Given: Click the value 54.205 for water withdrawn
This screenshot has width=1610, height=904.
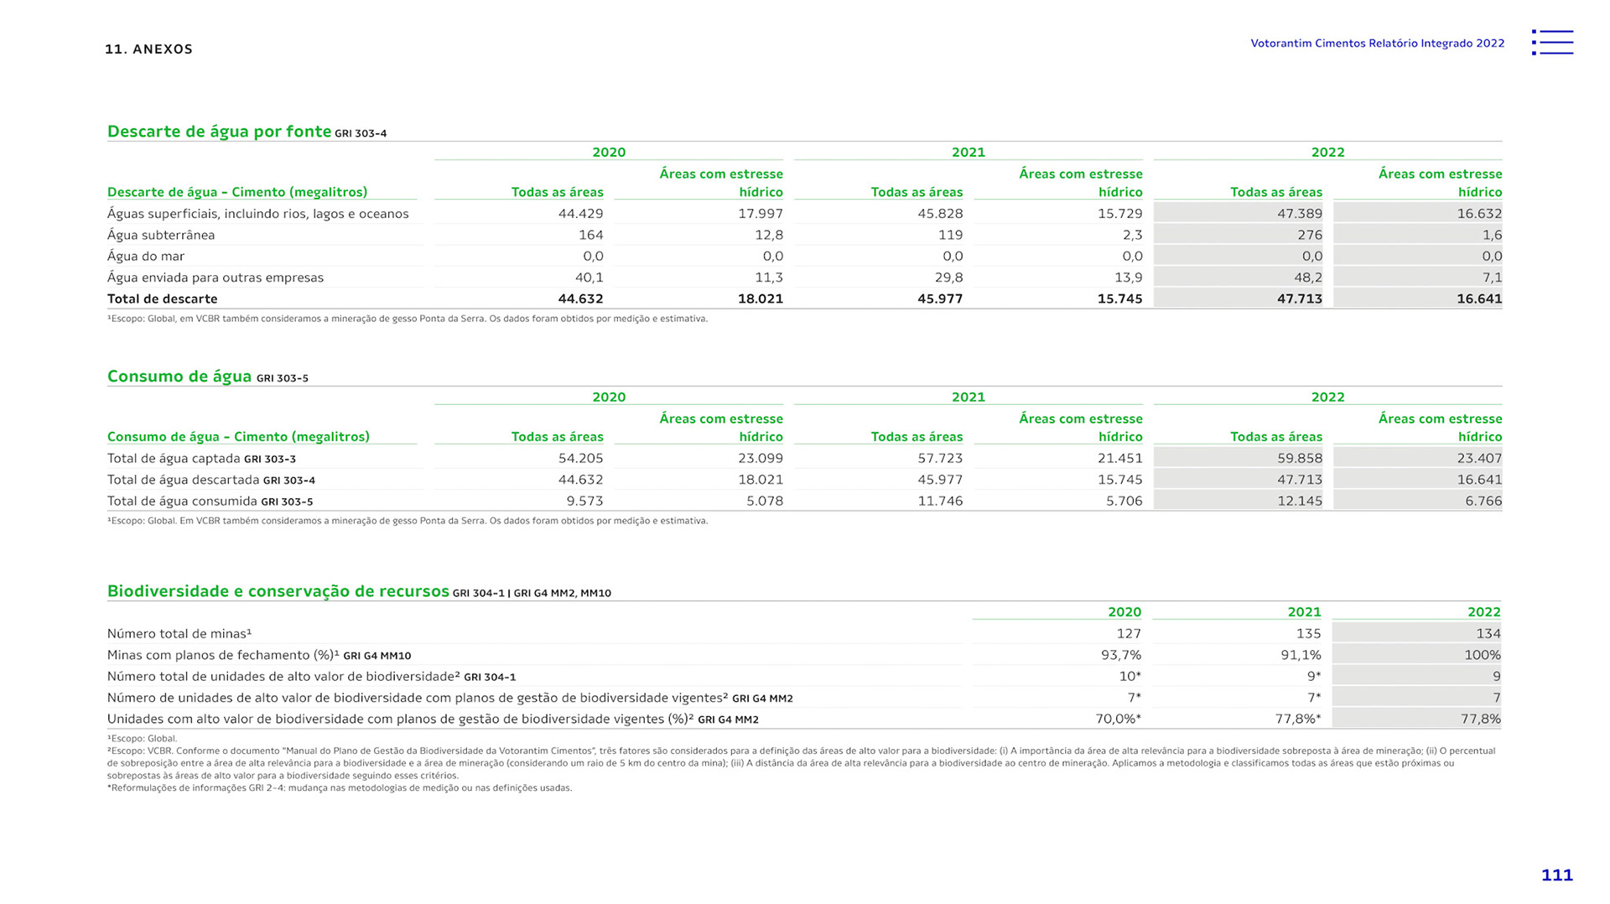Looking at the screenshot, I should pyautogui.click(x=580, y=459).
